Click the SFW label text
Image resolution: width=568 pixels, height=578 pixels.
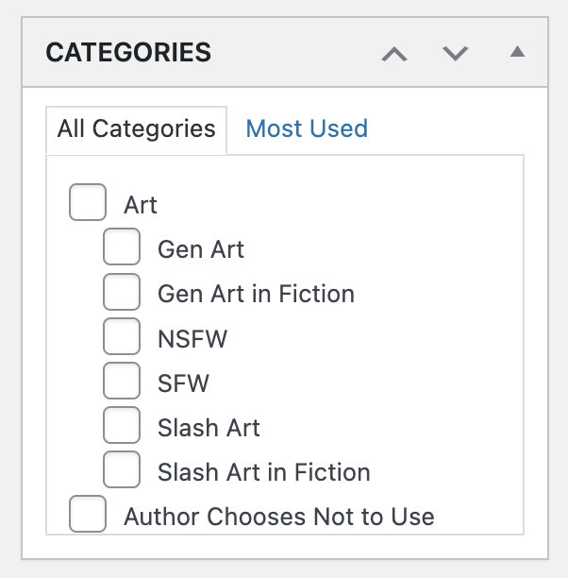[x=183, y=383]
